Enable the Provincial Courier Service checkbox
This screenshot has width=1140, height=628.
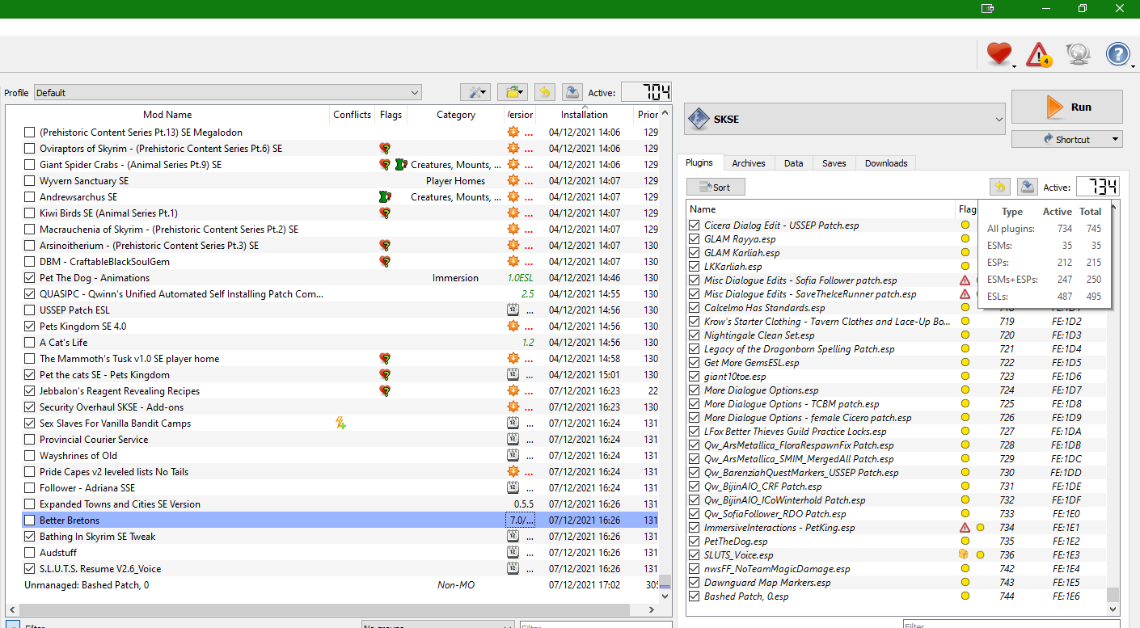tap(30, 440)
